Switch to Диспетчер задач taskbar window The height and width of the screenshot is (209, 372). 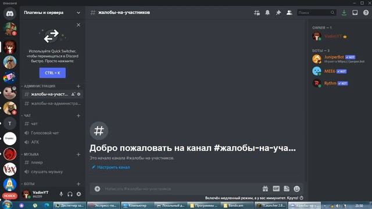pos(70,206)
